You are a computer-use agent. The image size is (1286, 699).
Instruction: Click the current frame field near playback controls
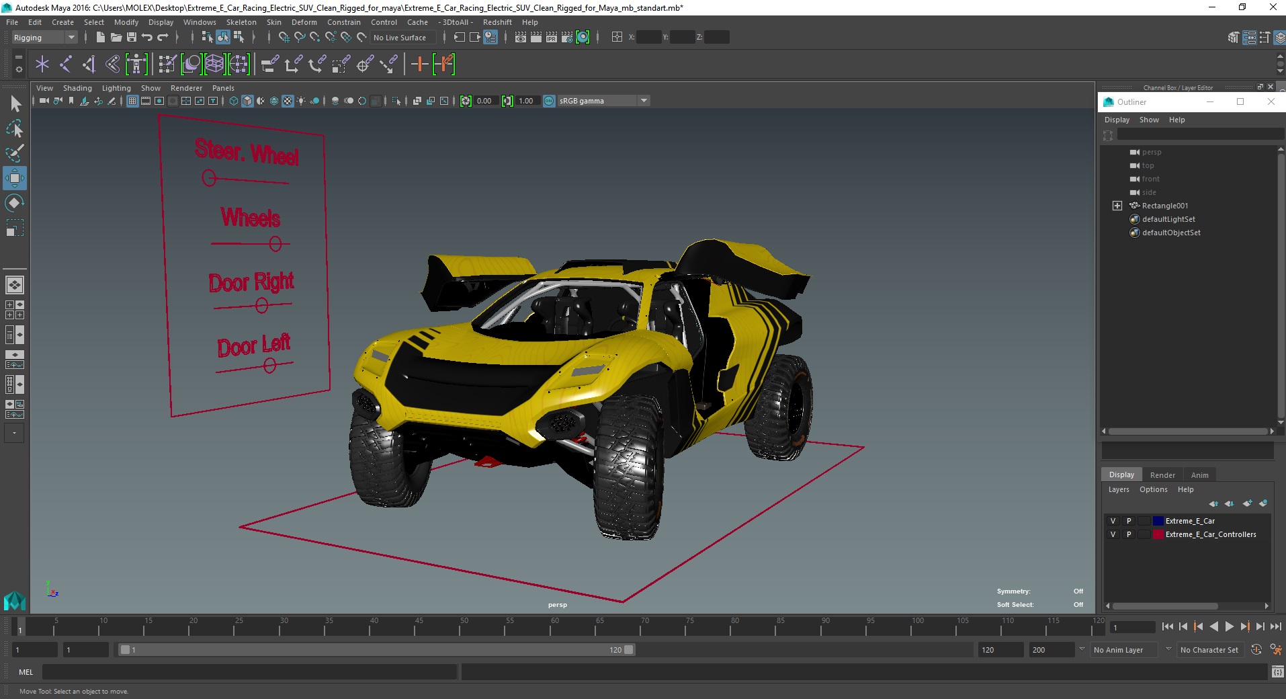tap(1132, 628)
